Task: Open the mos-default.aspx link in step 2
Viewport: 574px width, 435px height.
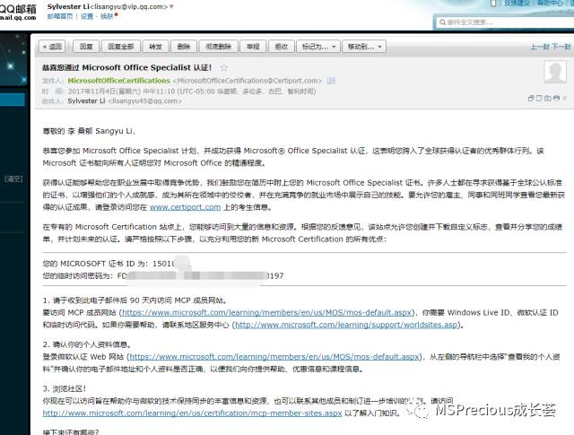Action: coord(274,357)
